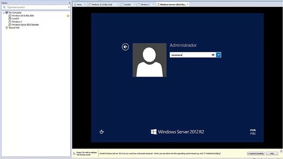Close the Windows Server 2012 tab
283x159 pixels.
[x=187, y=4]
